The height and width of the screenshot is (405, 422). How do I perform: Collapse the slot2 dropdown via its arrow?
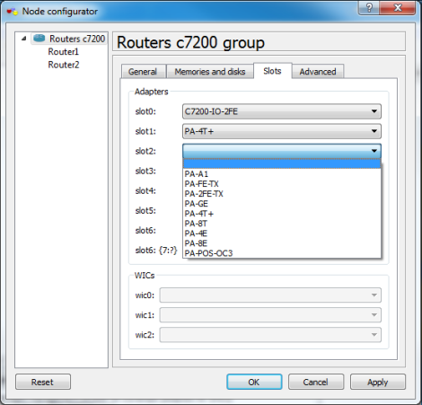click(374, 151)
